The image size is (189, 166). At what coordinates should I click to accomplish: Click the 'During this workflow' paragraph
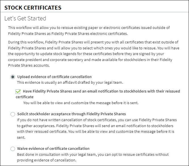pyautogui.click(x=94, y=54)
